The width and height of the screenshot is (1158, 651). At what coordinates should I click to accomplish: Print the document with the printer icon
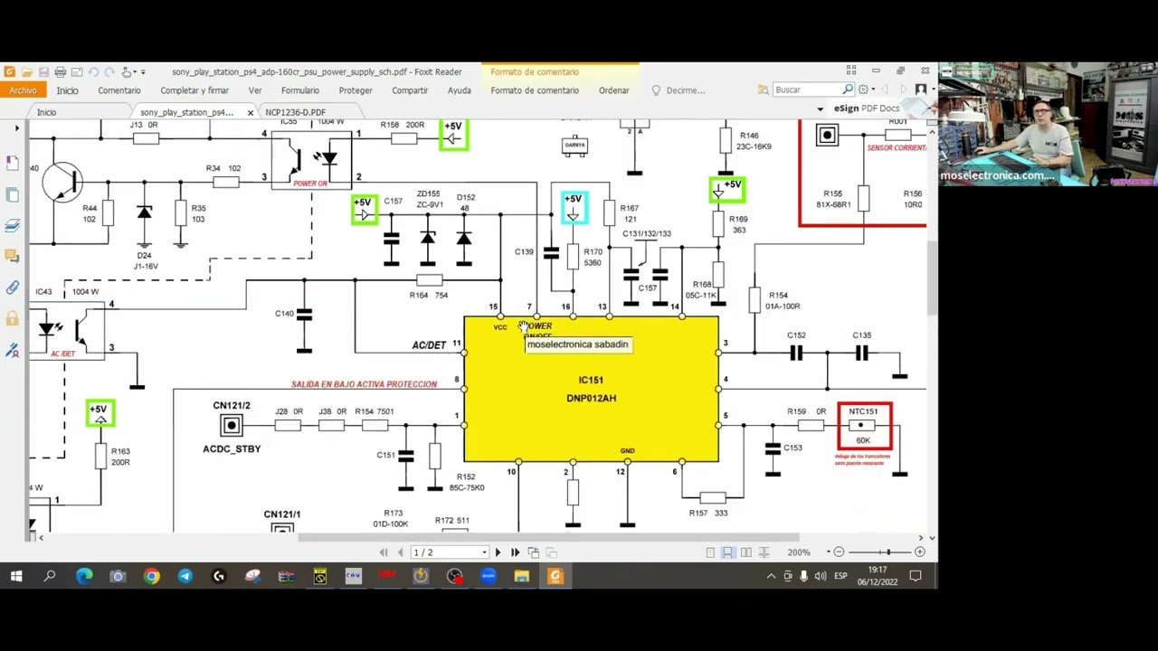tap(60, 71)
